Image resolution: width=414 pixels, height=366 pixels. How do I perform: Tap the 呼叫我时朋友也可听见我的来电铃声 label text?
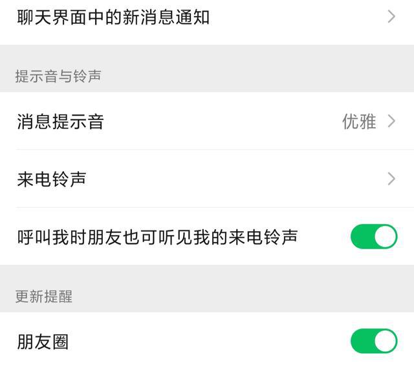tap(157, 237)
